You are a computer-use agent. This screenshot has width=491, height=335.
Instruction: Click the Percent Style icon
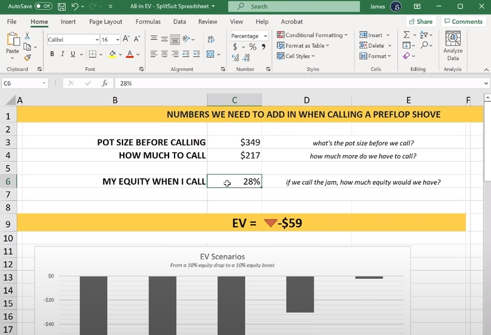pyautogui.click(x=252, y=47)
